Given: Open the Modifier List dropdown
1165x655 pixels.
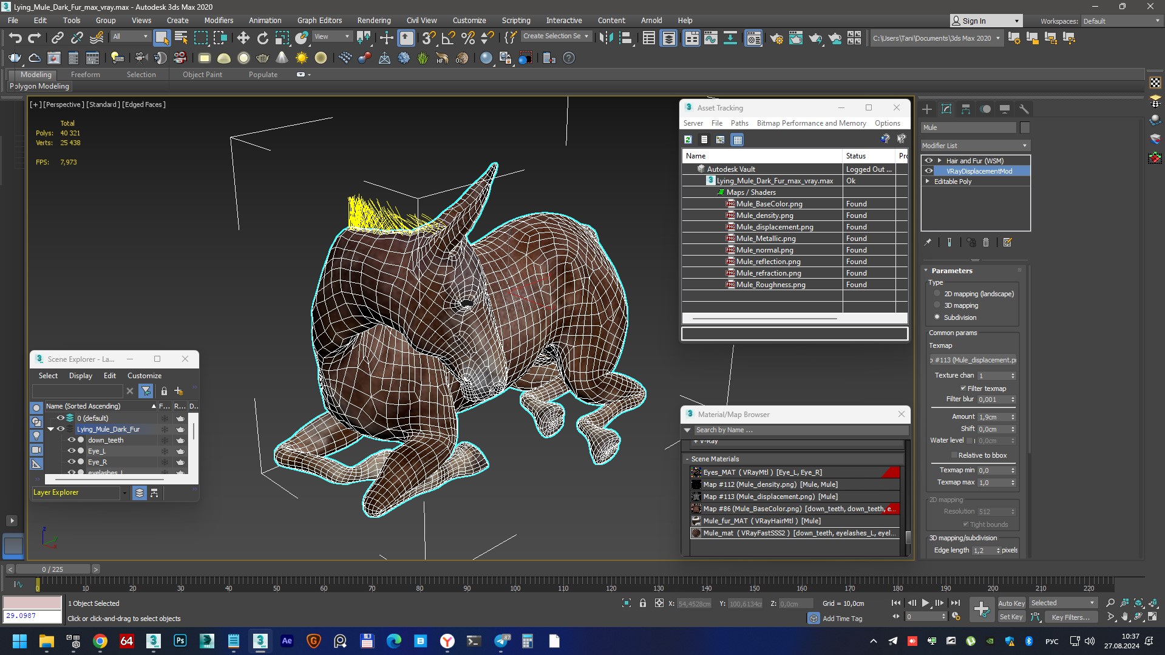Looking at the screenshot, I should (975, 146).
